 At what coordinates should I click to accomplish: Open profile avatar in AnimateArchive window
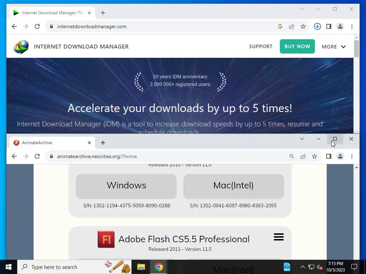point(340,156)
